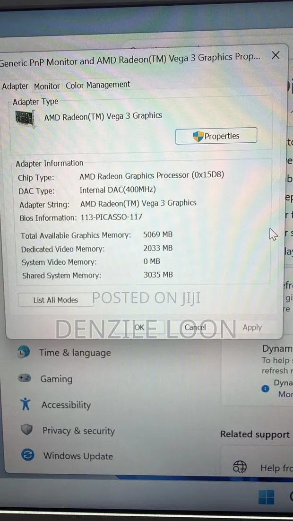The image size is (293, 521).
Task: Click the Privacy & security shield icon
Action: [x=26, y=429]
